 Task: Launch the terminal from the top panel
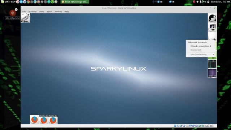pos(45,2)
